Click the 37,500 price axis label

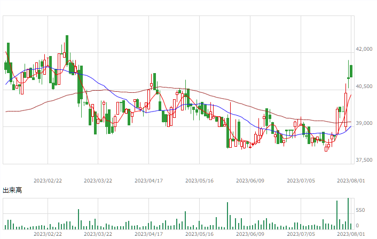coord(364,160)
